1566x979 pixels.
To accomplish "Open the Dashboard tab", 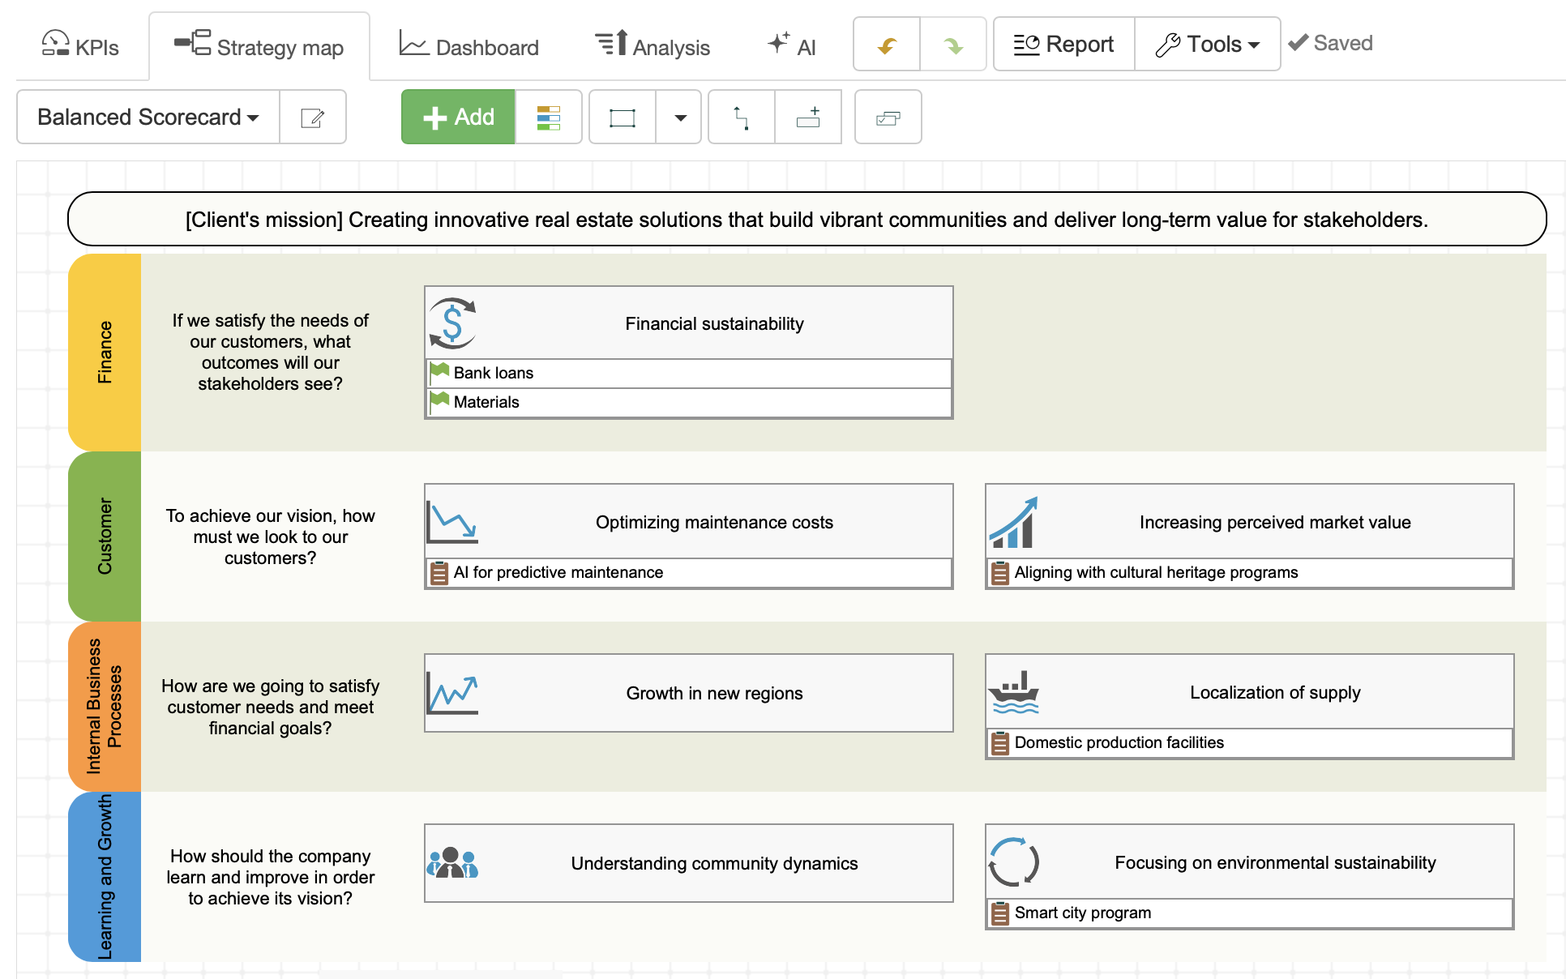I will coord(469,47).
